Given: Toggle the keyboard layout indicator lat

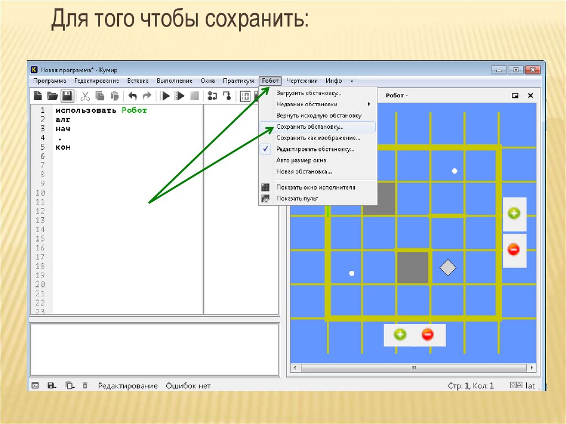Looking at the screenshot, I should pos(530,385).
